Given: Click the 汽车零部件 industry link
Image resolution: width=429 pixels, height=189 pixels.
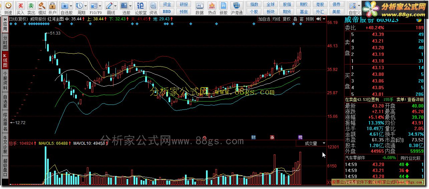Looking at the screenshot, I should [355, 158].
